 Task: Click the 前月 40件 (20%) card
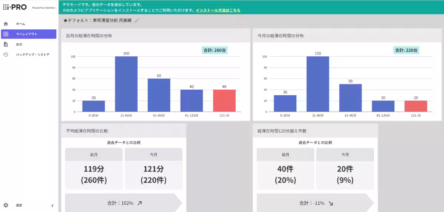pyautogui.click(x=285, y=175)
